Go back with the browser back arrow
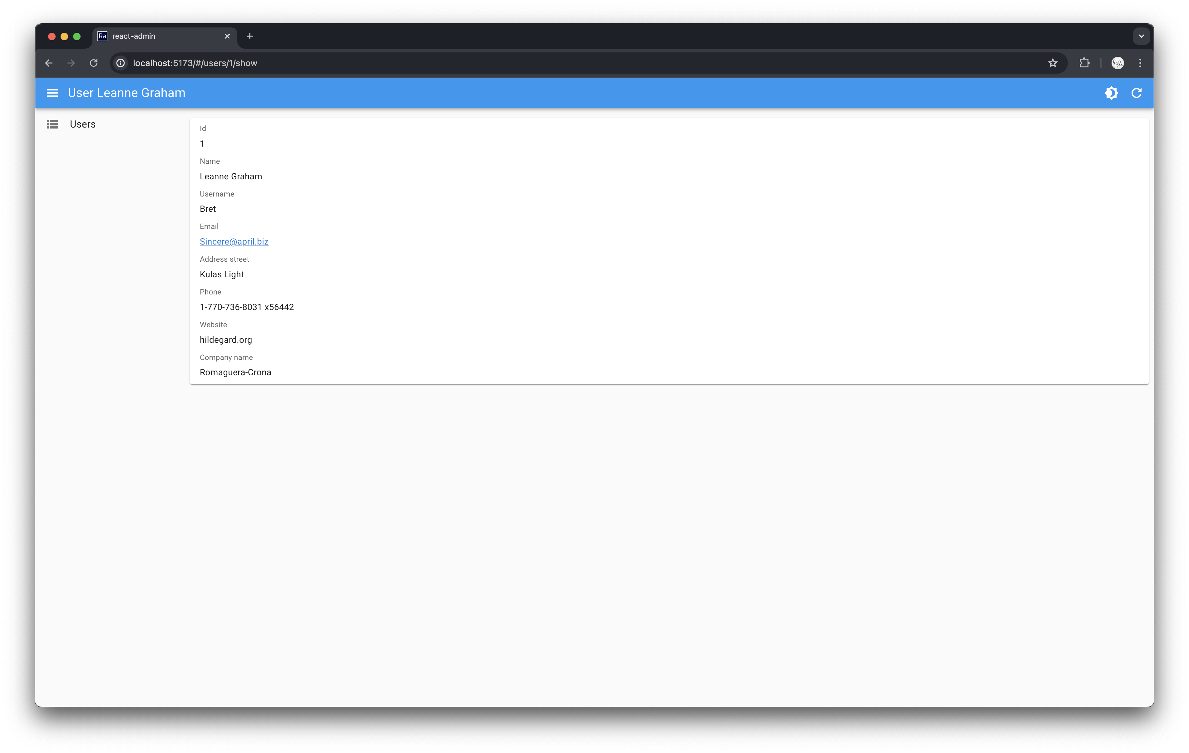 [49, 63]
